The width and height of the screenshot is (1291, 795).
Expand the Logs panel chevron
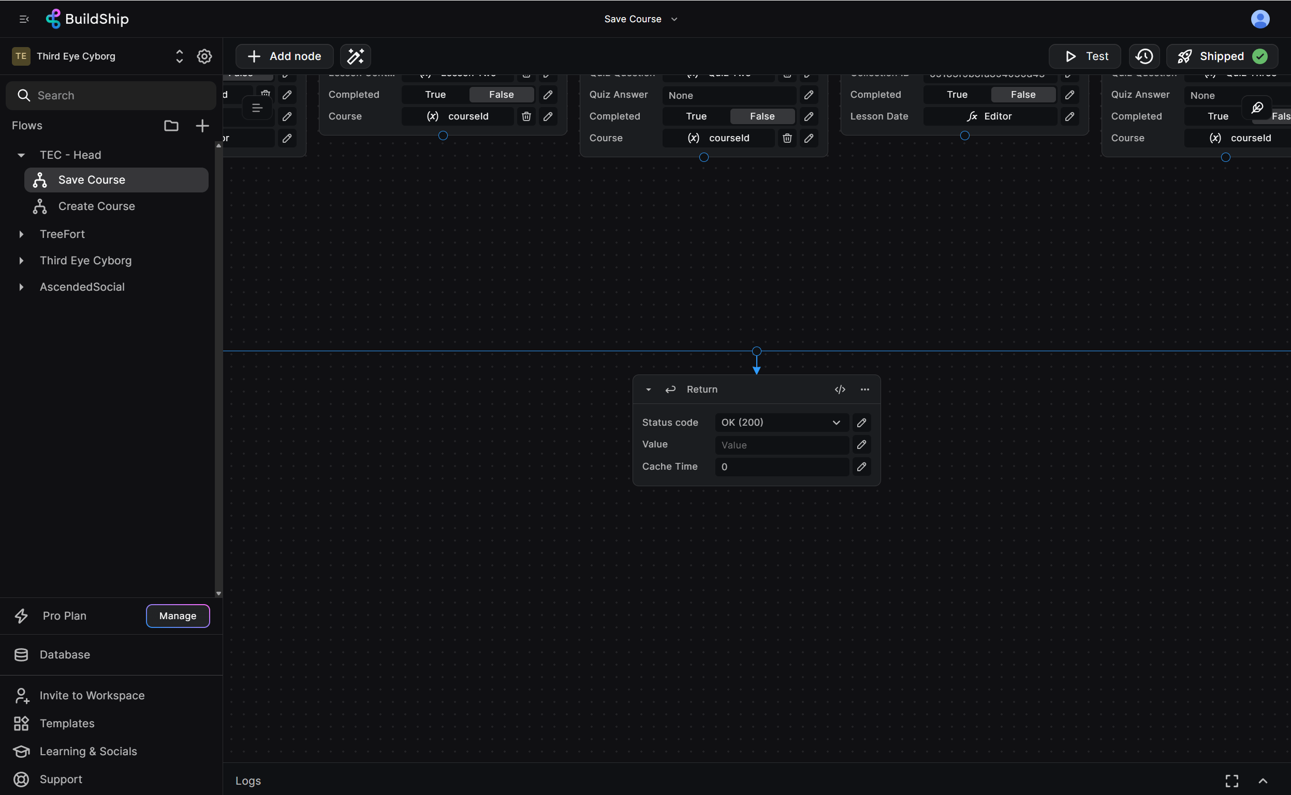(x=1263, y=781)
